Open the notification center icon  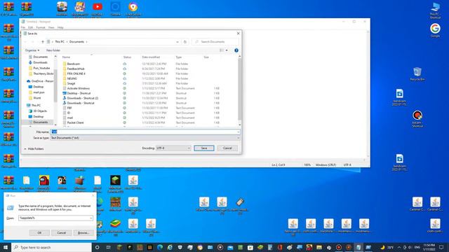click(x=441, y=247)
